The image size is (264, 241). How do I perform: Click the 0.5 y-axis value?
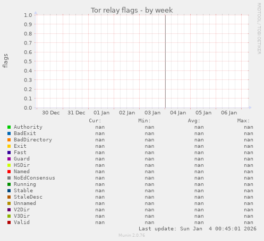tap(28, 61)
